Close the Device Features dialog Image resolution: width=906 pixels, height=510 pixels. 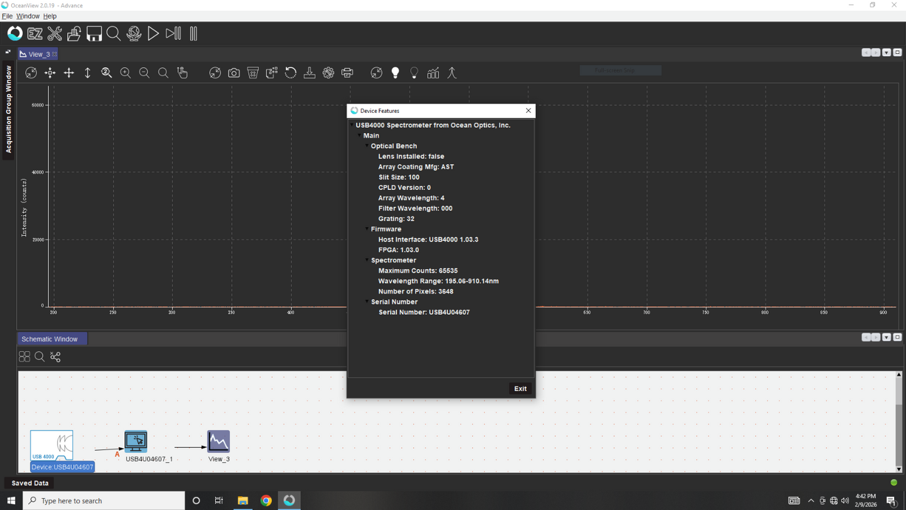pos(529,110)
